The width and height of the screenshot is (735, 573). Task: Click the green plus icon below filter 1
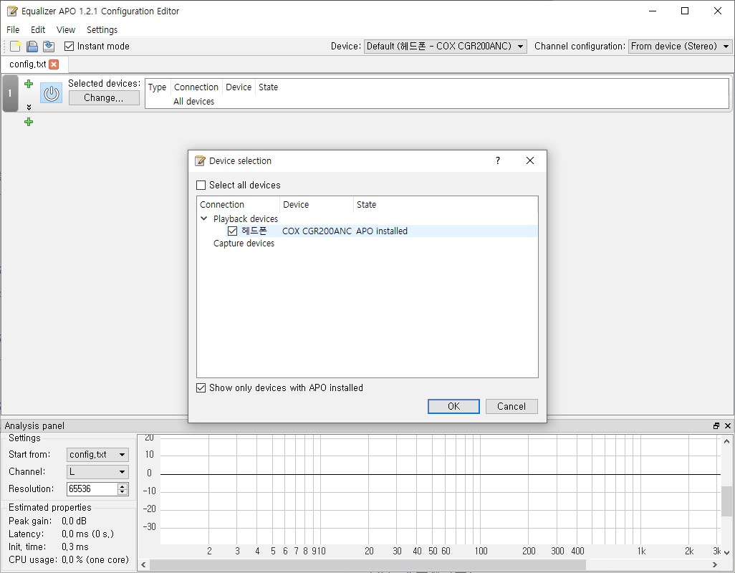(29, 122)
